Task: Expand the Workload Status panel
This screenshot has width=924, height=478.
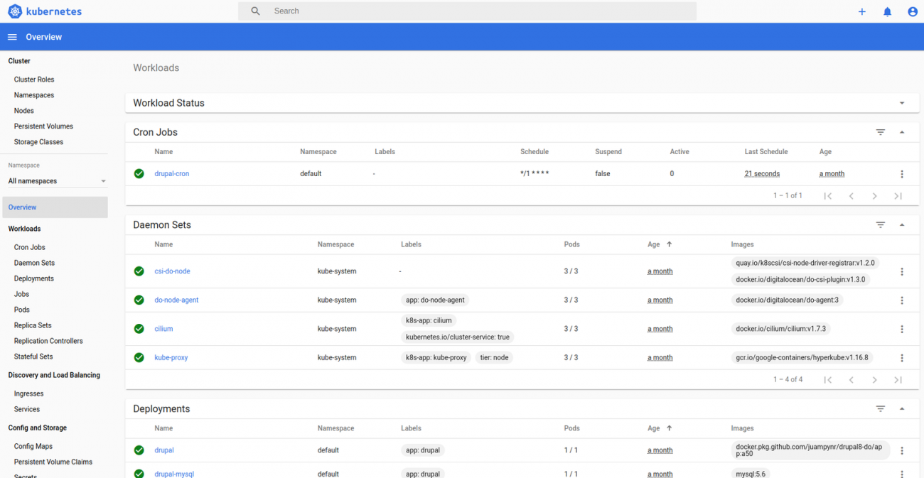Action: pos(902,103)
